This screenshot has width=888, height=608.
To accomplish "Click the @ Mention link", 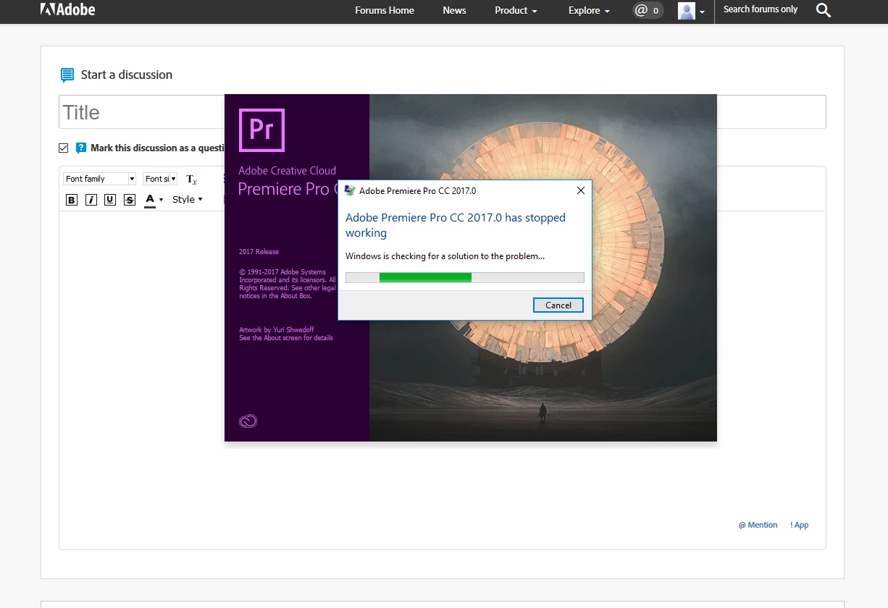I will click(758, 525).
